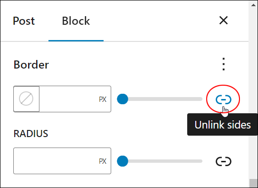Toggle the black Radius link corners icon
This screenshot has height=188, width=258.
[223, 161]
